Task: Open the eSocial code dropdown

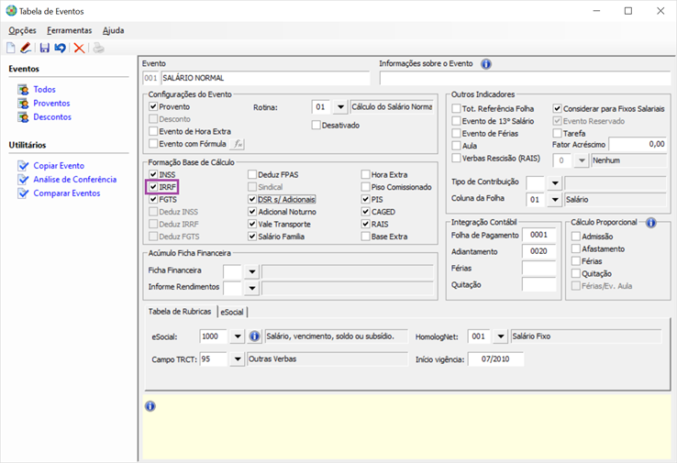Action: pos(238,336)
